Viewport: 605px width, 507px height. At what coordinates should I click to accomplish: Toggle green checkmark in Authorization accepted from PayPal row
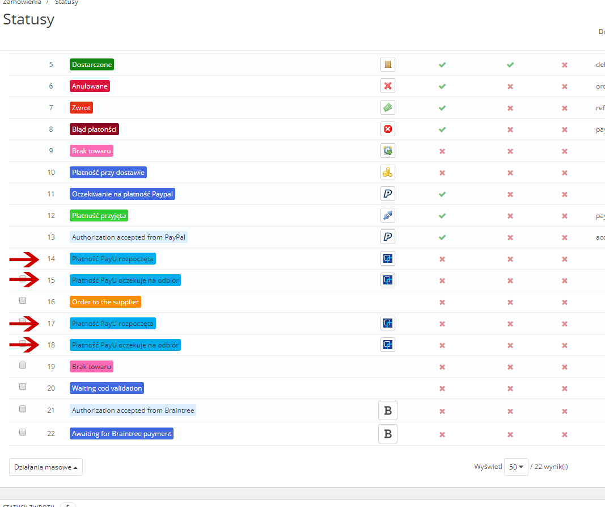(442, 238)
